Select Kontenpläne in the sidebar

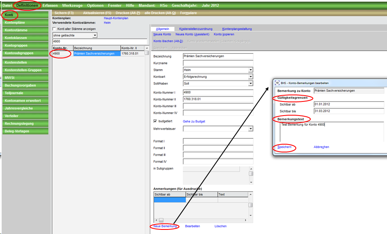point(25,22)
